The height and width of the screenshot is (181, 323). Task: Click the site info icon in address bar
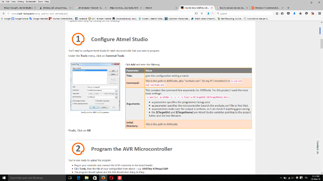pos(8,13)
